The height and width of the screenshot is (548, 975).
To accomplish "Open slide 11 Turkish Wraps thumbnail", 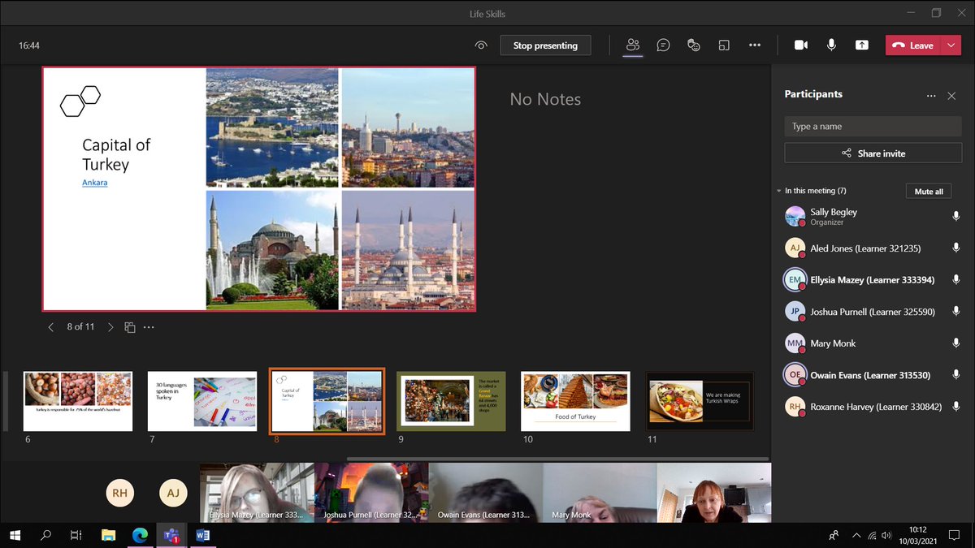I will [700, 401].
